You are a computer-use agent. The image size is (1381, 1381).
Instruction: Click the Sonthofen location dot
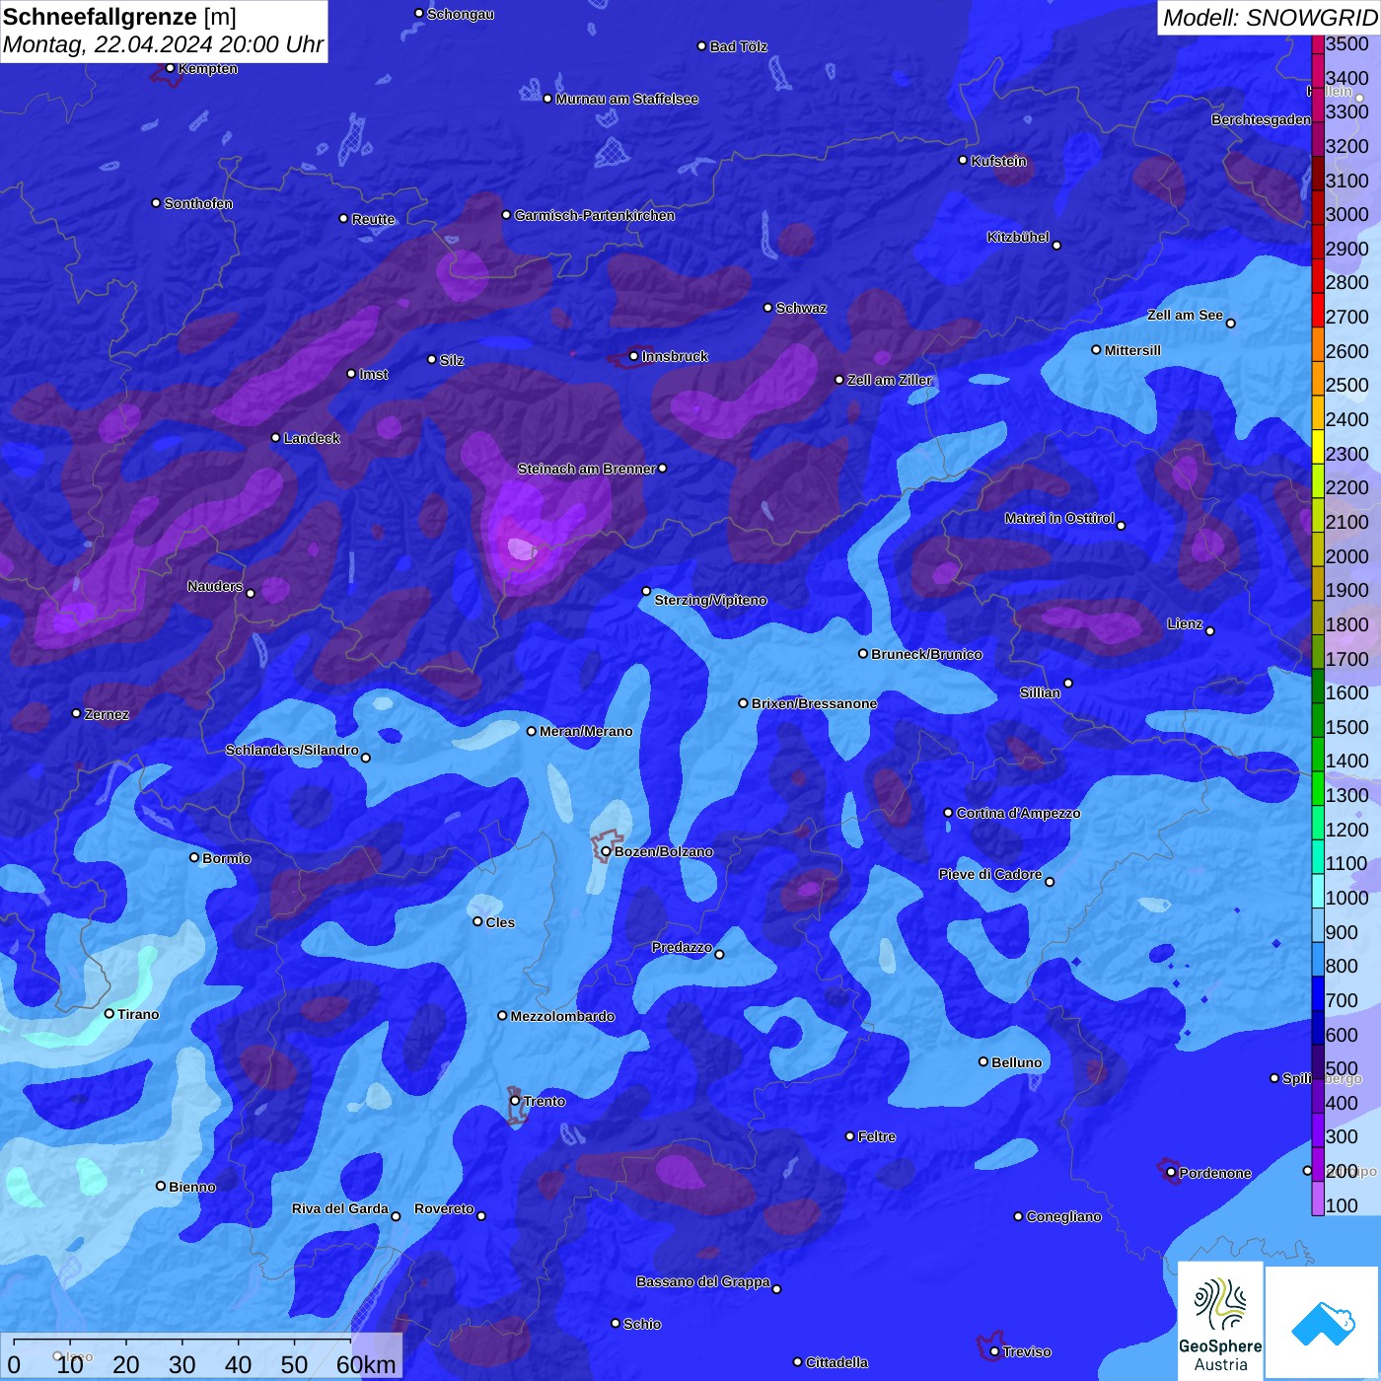(x=156, y=202)
